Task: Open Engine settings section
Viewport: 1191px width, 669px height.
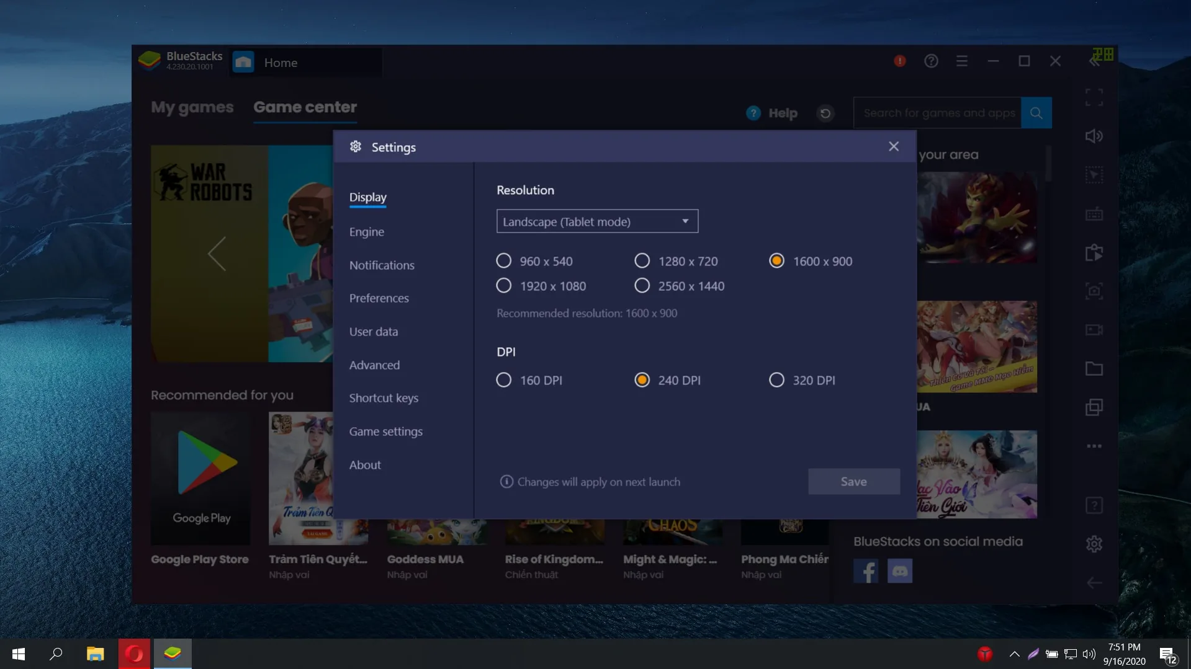Action: pyautogui.click(x=366, y=232)
